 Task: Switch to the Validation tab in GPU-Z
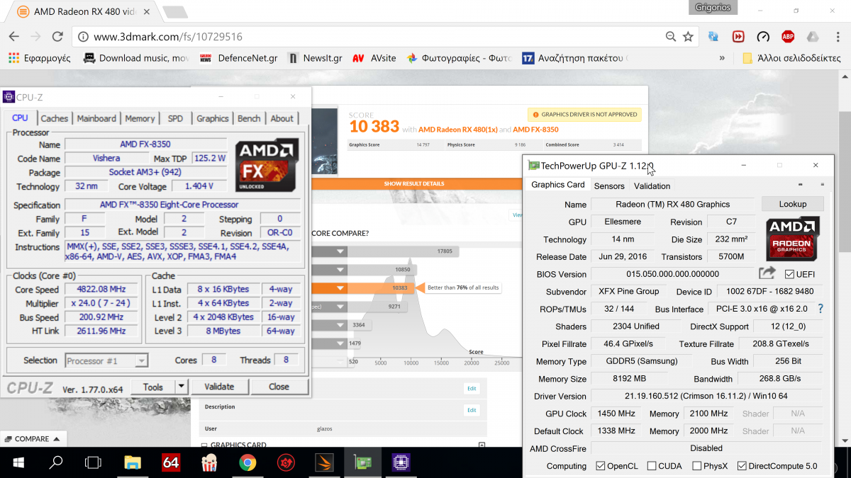click(x=652, y=186)
